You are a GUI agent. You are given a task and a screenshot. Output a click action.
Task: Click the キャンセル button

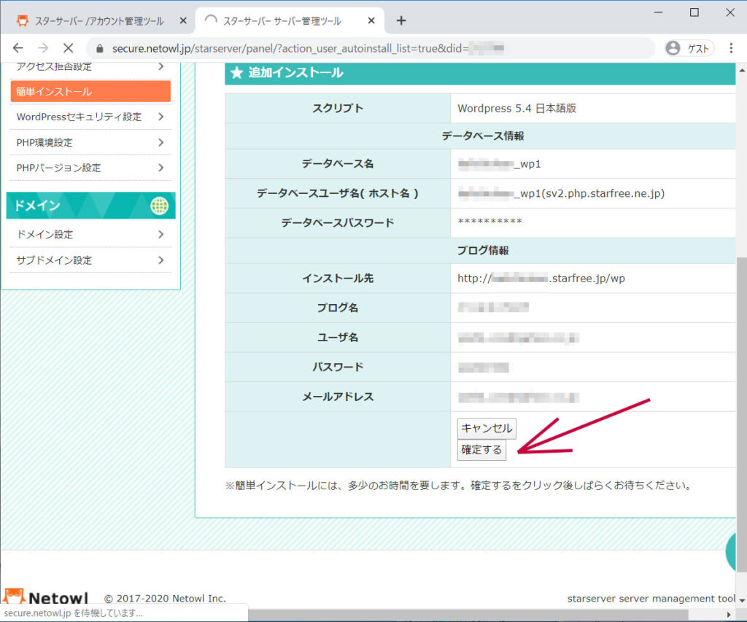point(487,428)
